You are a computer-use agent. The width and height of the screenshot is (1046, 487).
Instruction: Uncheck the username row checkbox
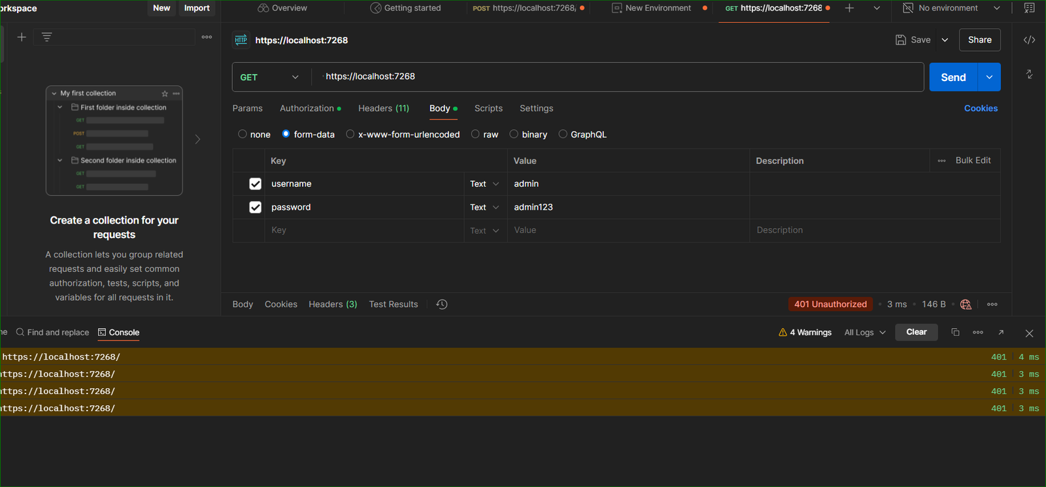pos(255,184)
